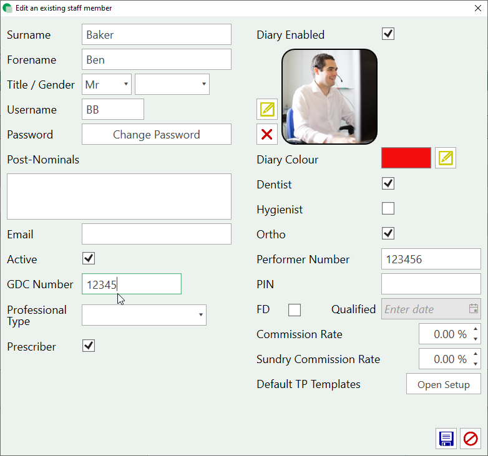This screenshot has width=488, height=456.
Task: Decrease Sundry Commission Rate with down arrow
Action: click(476, 364)
